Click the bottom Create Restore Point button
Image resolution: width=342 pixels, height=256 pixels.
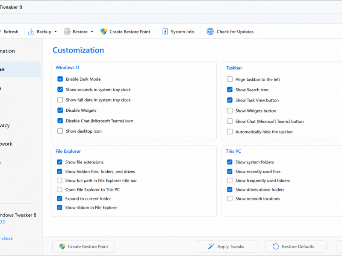pyautogui.click(x=83, y=247)
